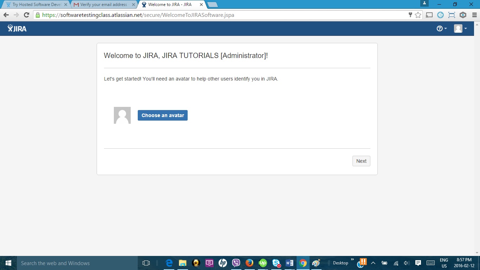The image size is (480, 270).
Task: Click the Chrome icon in taskbar
Action: pos(303,263)
